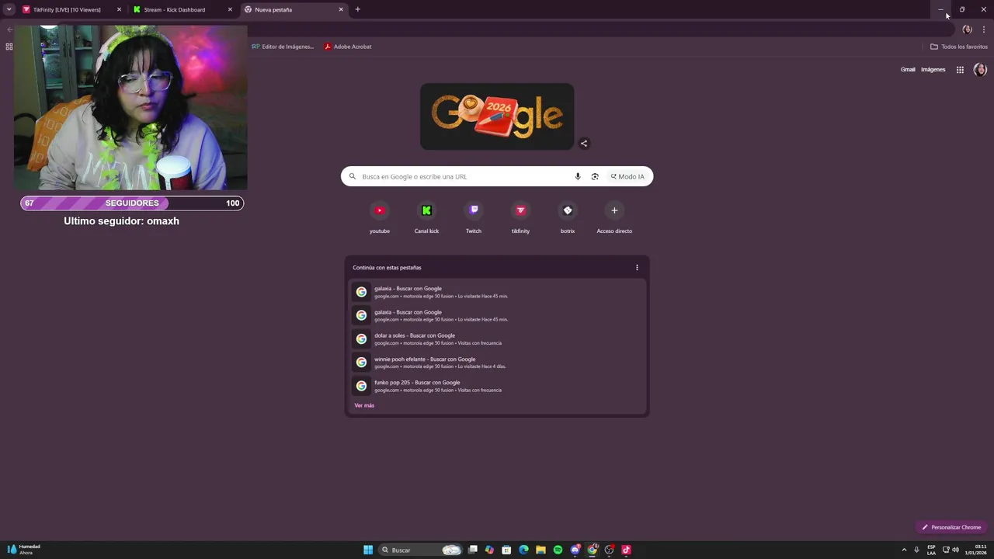Open the tab search dropdown arrow

[x=9, y=9]
